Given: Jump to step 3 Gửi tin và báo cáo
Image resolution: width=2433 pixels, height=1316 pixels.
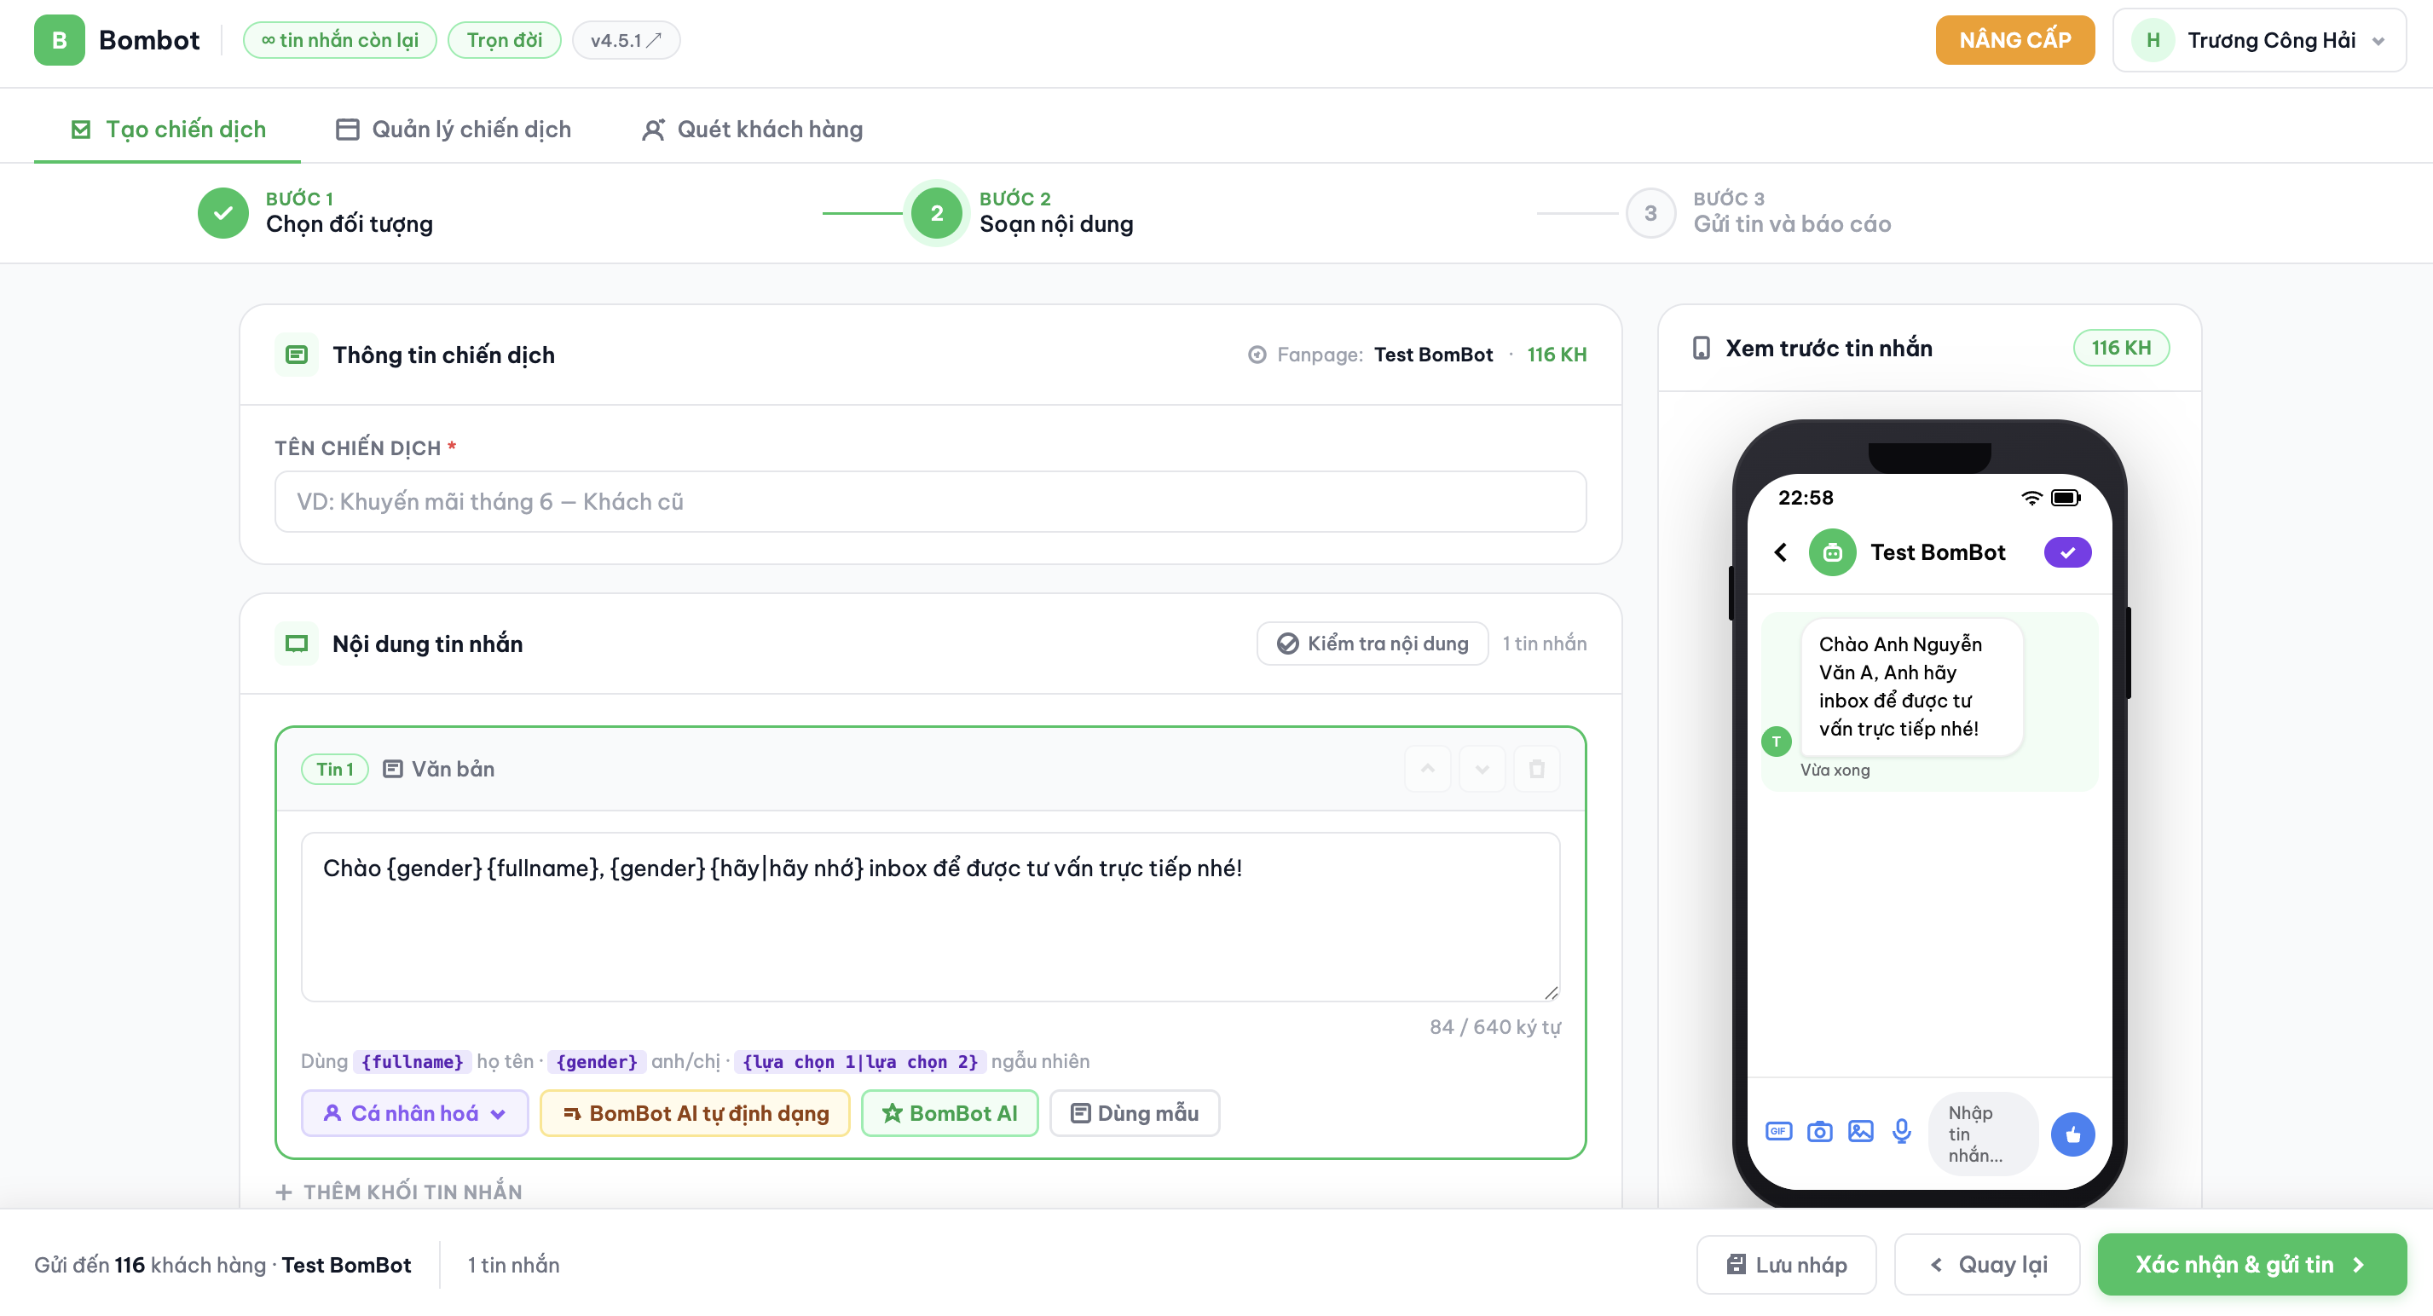Looking at the screenshot, I should coord(1759,212).
